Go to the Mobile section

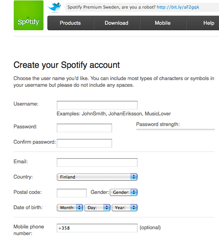coord(163,23)
